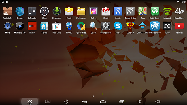Launch the Maps app
Screen dimensions: 187x105
143,11
